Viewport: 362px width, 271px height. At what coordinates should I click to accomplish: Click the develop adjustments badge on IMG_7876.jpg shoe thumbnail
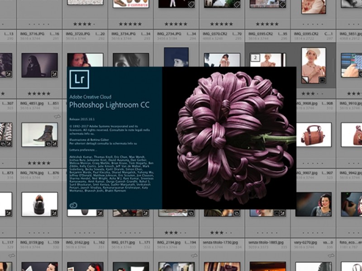click(x=54, y=213)
